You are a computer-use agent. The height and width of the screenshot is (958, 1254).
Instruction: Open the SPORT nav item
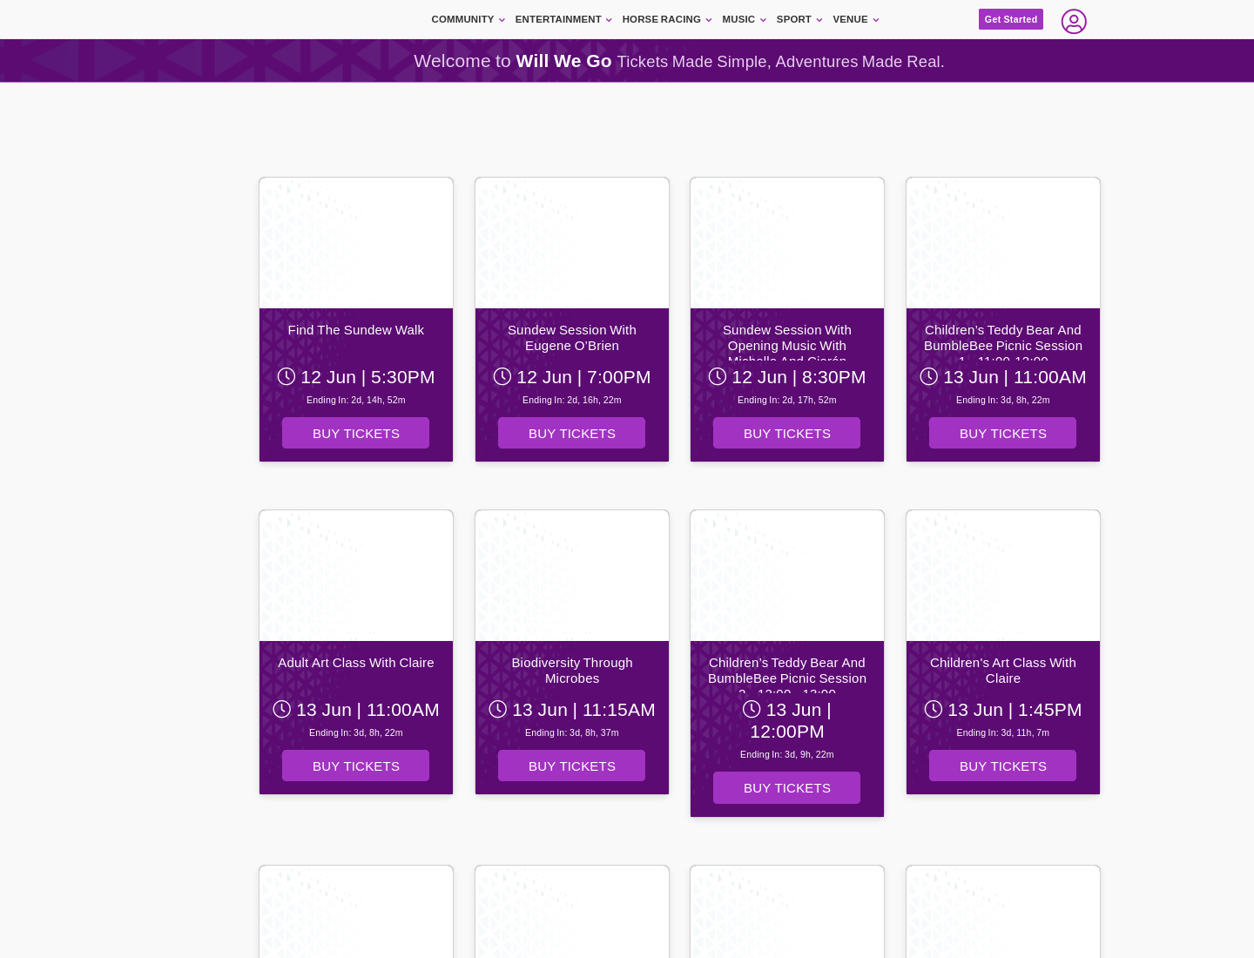(794, 19)
